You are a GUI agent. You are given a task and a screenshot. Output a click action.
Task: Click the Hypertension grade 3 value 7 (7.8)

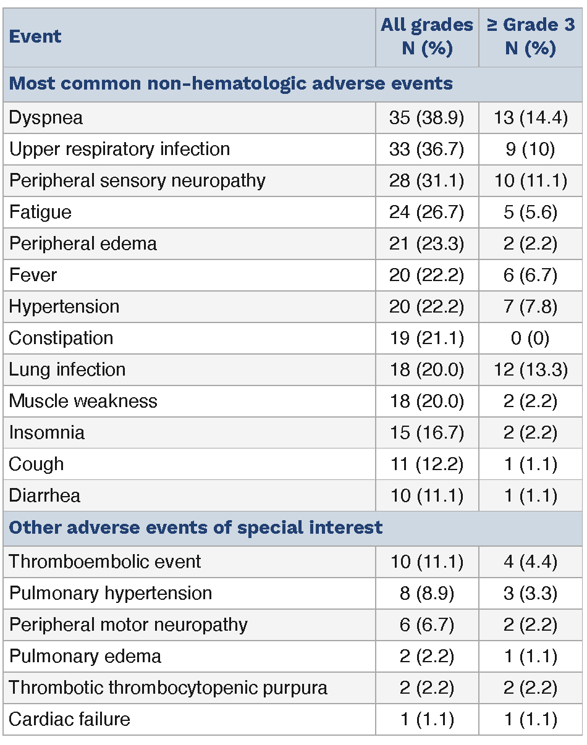pos(530,306)
